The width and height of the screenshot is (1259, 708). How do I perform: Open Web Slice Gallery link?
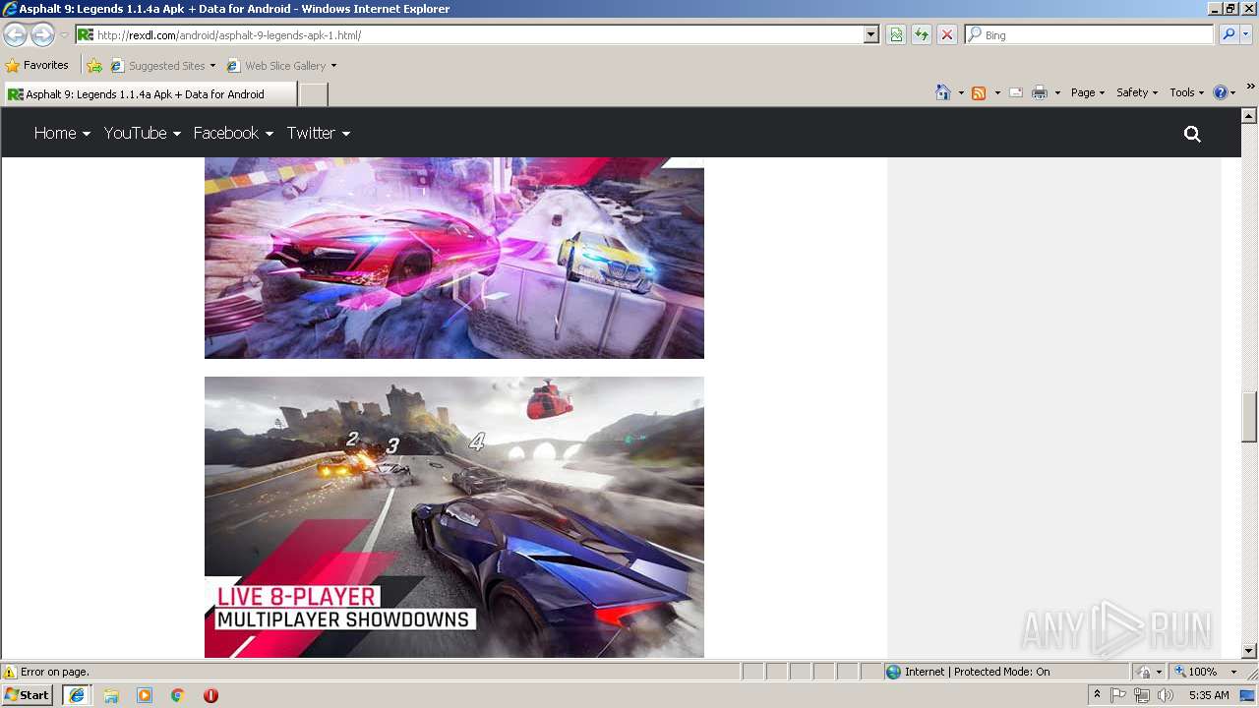point(281,66)
